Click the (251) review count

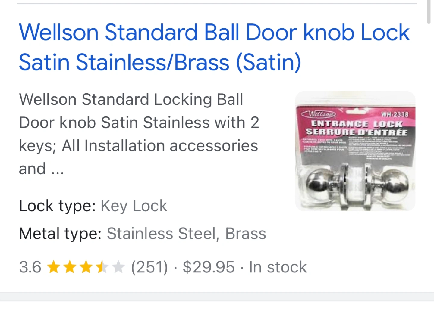pos(149,267)
